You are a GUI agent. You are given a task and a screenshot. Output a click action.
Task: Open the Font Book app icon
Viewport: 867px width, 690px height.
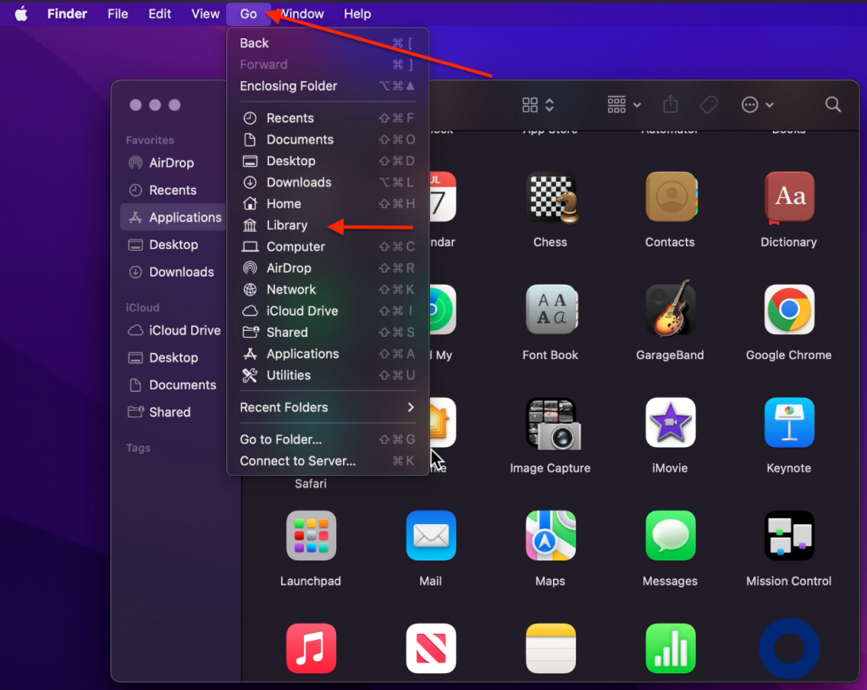(551, 310)
